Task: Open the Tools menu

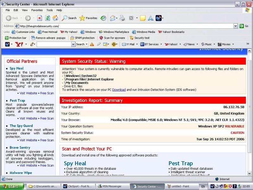Action: click(50, 10)
